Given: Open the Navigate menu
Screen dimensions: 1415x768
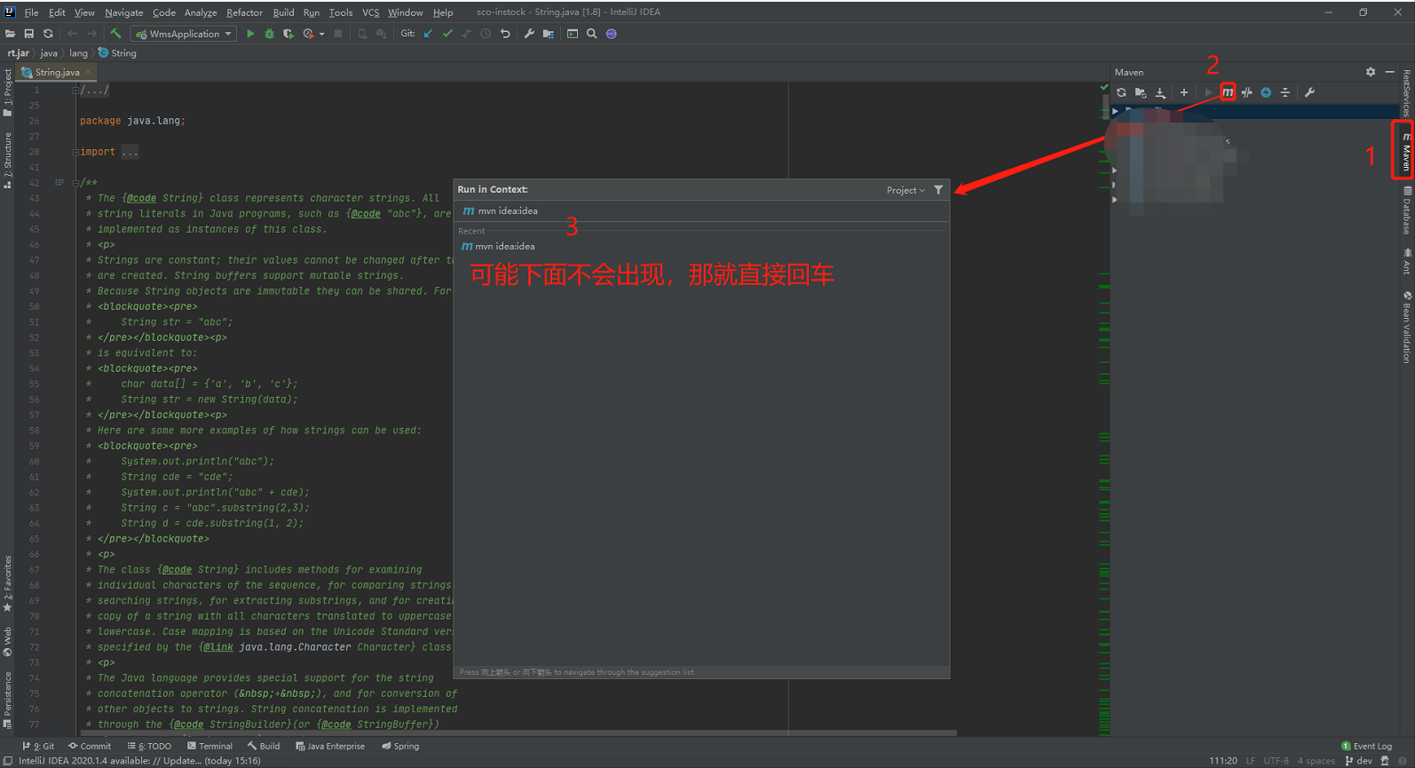Looking at the screenshot, I should coord(124,12).
